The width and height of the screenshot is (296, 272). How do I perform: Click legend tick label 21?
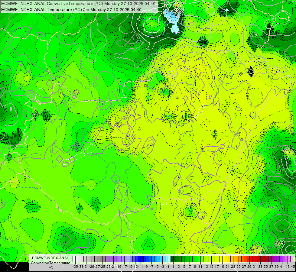(228, 267)
